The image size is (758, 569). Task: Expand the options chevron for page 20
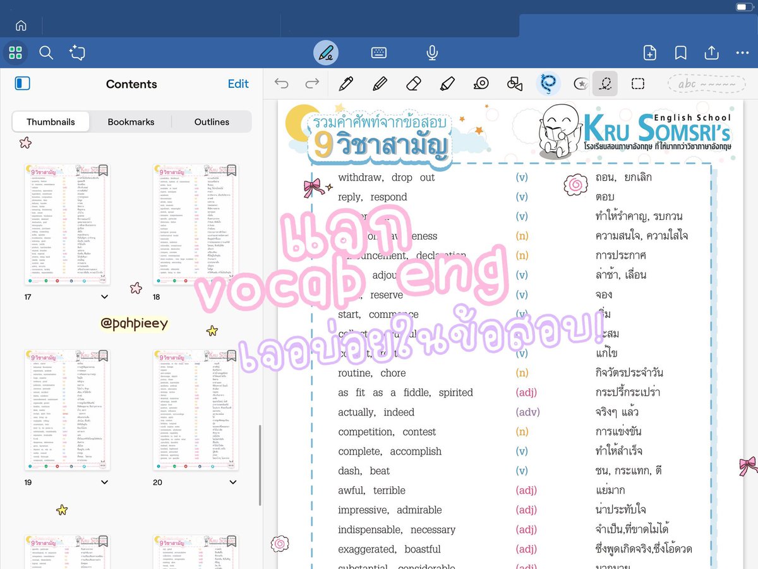pyautogui.click(x=232, y=482)
